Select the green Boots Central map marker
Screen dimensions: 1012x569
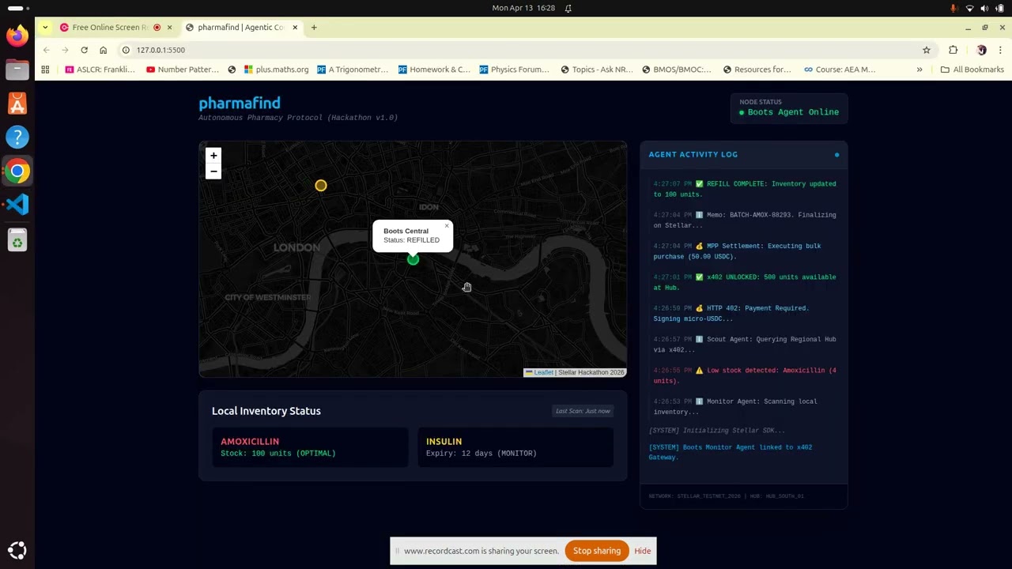click(413, 259)
